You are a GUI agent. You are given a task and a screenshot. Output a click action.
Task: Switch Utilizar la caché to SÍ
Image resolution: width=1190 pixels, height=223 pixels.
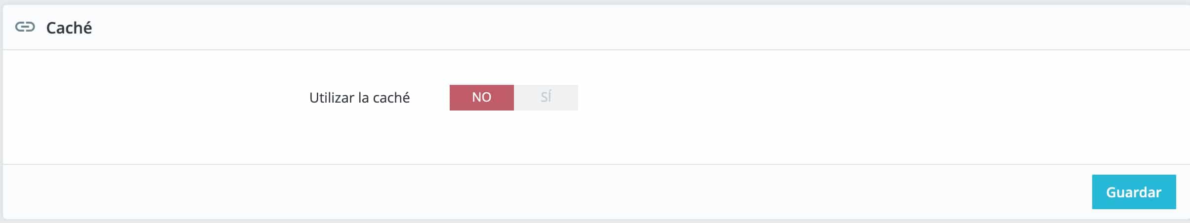(x=546, y=97)
